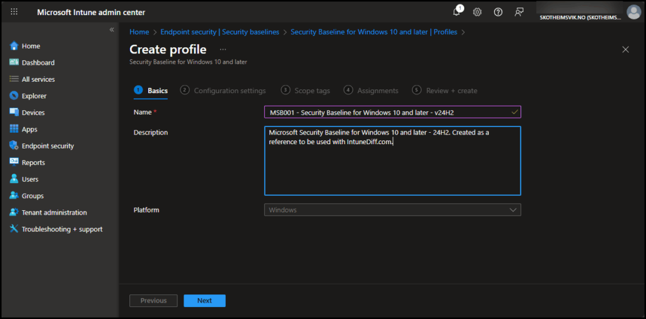Open the feedback icon
This screenshot has width=646, height=319.
click(x=519, y=13)
